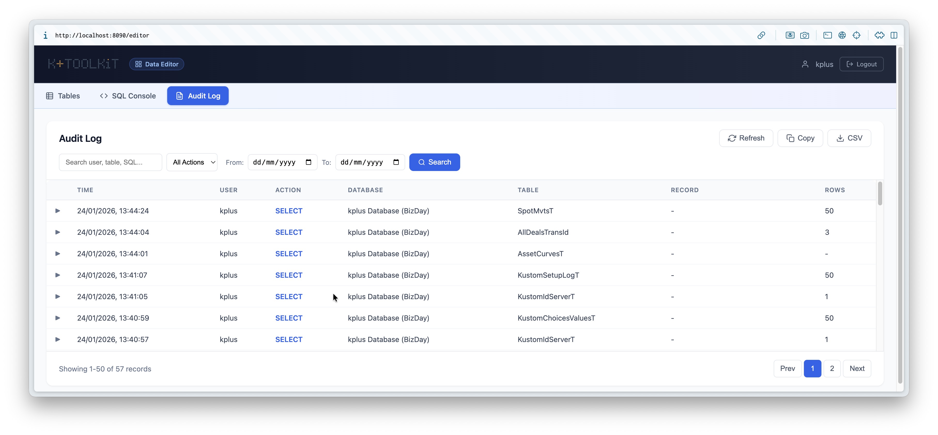Open the All Actions dropdown

click(192, 162)
